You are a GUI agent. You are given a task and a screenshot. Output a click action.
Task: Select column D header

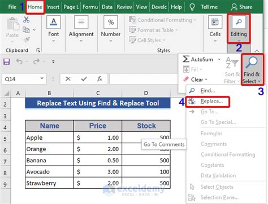point(146,93)
